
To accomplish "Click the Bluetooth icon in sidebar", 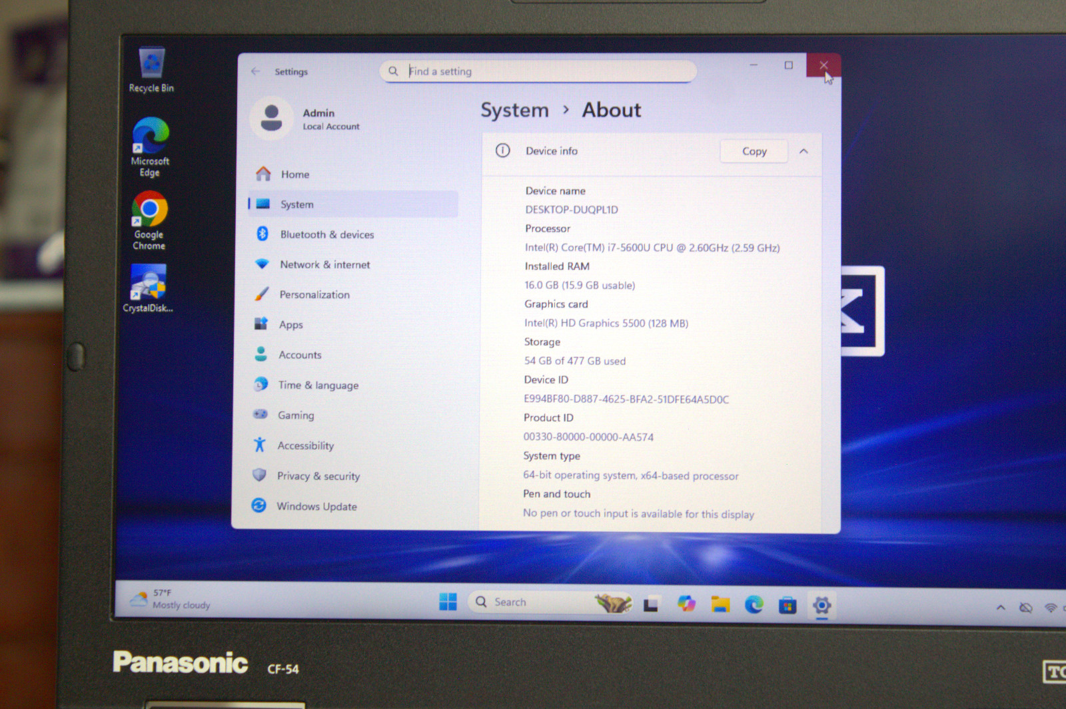I will [x=263, y=234].
